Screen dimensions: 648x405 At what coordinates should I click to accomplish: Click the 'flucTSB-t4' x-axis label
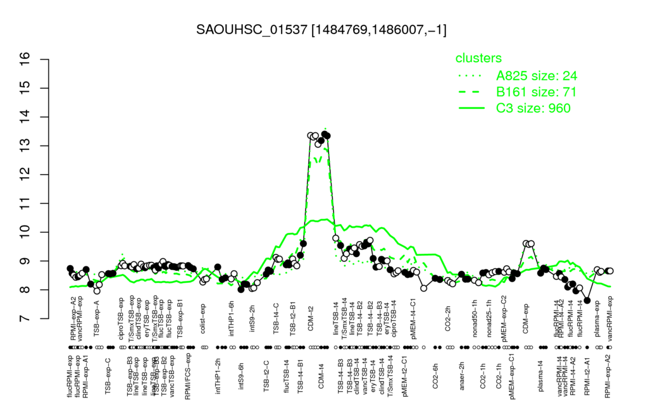287,377
